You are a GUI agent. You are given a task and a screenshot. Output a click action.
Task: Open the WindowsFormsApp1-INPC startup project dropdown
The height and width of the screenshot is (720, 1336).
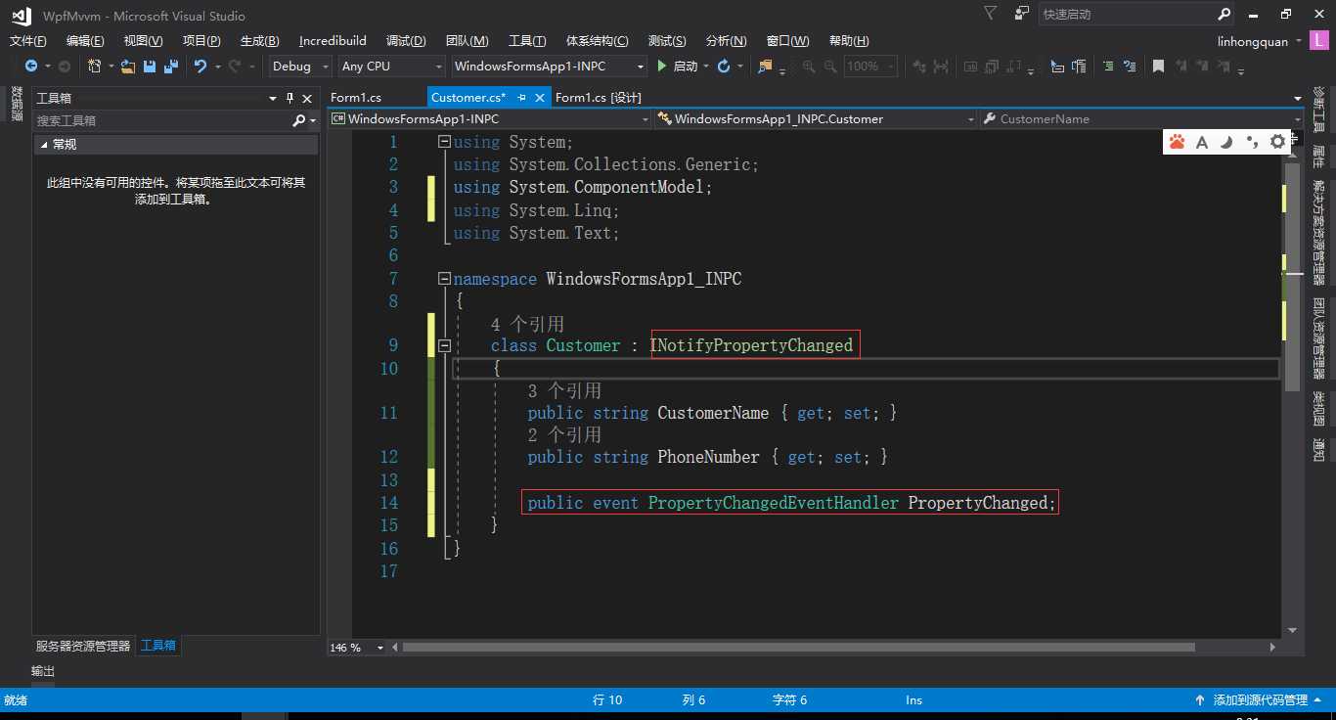tap(549, 67)
